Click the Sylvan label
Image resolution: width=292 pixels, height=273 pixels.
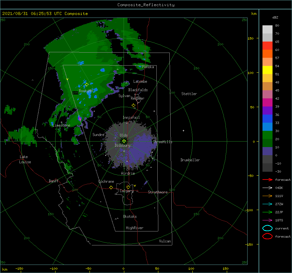tap(124, 96)
